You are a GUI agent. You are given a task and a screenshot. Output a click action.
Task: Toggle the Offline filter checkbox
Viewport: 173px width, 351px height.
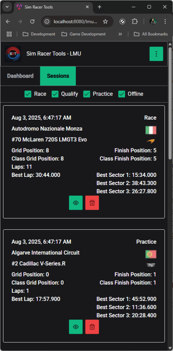[x=122, y=94]
